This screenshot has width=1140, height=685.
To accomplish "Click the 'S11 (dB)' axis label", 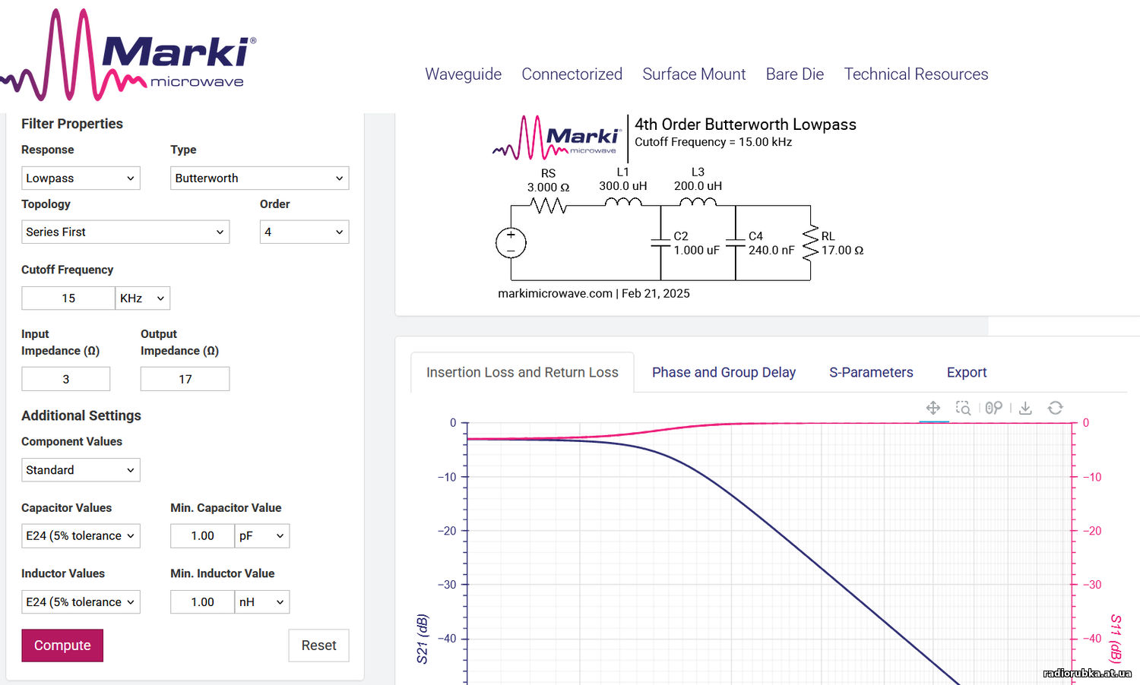I will click(x=1115, y=639).
